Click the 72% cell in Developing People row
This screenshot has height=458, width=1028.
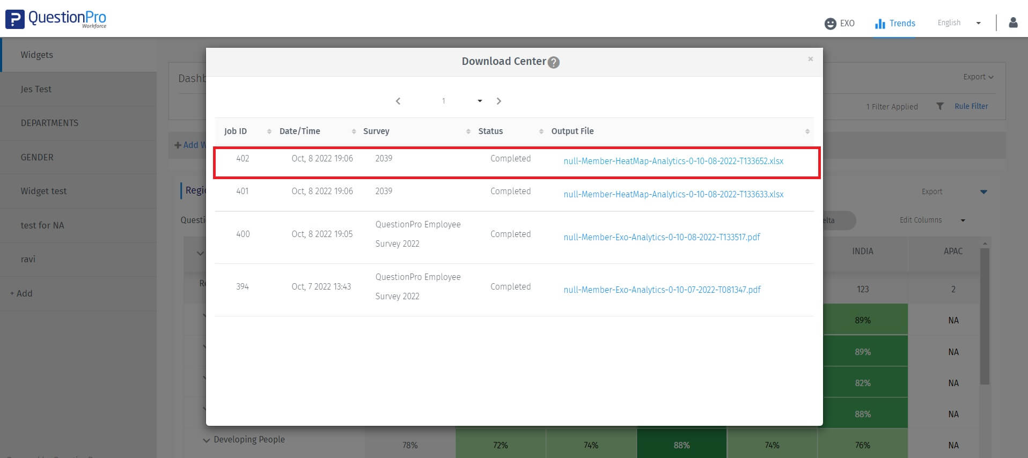501,443
